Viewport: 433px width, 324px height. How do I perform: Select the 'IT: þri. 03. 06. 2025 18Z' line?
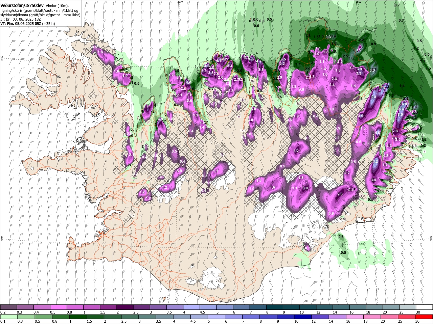21,19
